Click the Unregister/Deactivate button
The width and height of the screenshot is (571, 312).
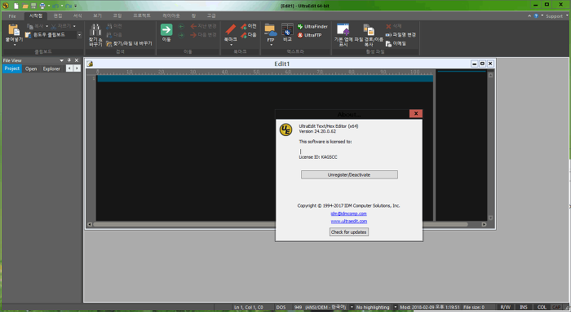[349, 175]
